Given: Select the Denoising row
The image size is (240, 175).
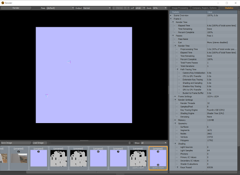Looking at the screenshot, I should click(203, 117).
